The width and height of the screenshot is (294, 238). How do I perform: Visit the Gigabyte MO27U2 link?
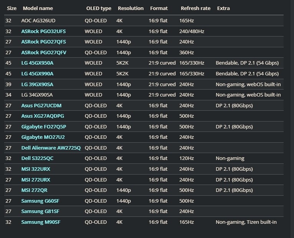click(x=43, y=137)
